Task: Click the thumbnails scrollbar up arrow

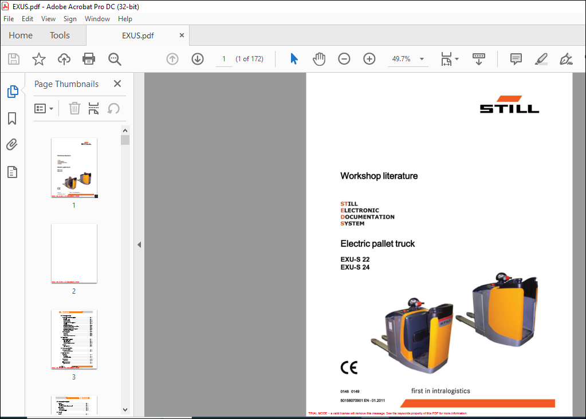Action: pyautogui.click(x=125, y=131)
